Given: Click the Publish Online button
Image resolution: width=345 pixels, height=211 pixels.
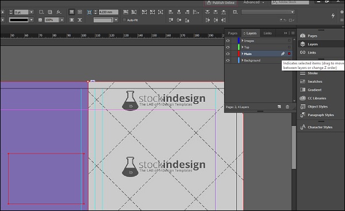Looking at the screenshot, I should [x=221, y=3].
